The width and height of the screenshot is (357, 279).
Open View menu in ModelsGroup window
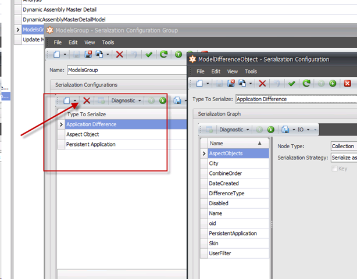[90, 42]
